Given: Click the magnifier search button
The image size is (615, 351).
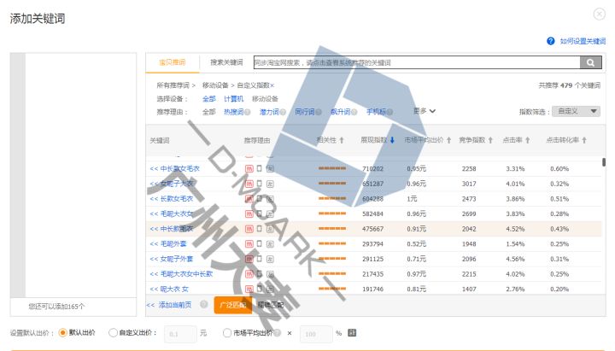Looking at the screenshot, I should click(590, 62).
